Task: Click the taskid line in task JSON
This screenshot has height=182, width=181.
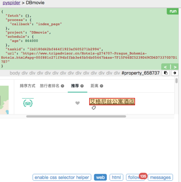Action: pyautogui.click(x=54, y=49)
